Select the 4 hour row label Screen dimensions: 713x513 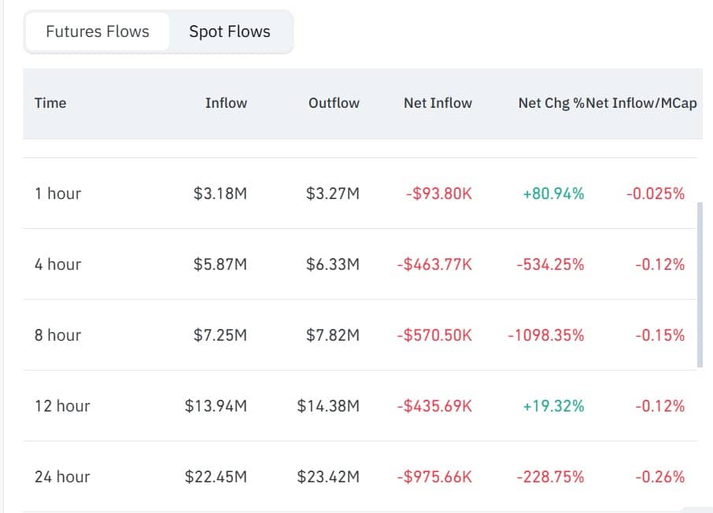pyautogui.click(x=57, y=264)
